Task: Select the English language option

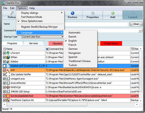Action: (x=81, y=41)
